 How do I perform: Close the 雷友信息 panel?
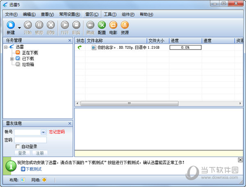[70, 124]
